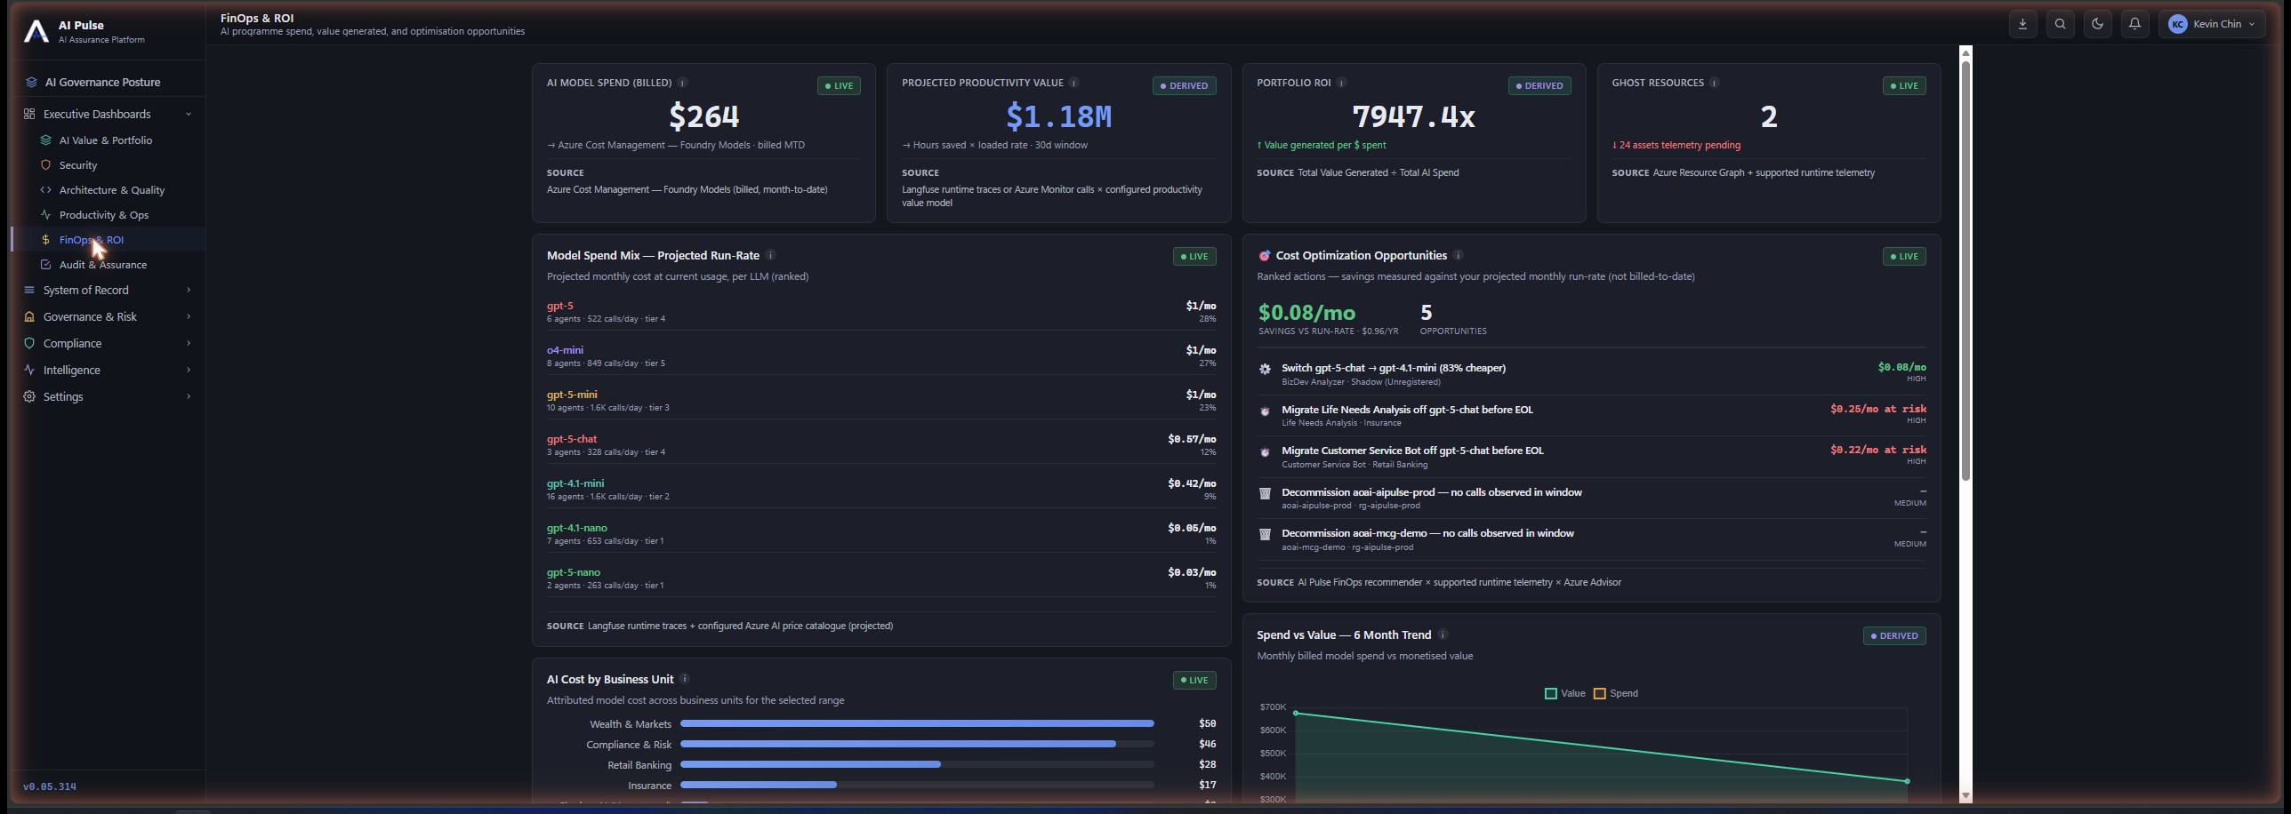2291x814 pixels.
Task: Click the Governance & Risk building icon
Action: 29,316
